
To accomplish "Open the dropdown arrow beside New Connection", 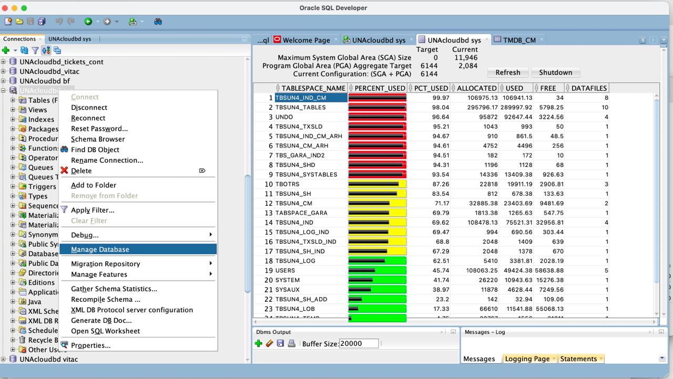I will [15, 50].
